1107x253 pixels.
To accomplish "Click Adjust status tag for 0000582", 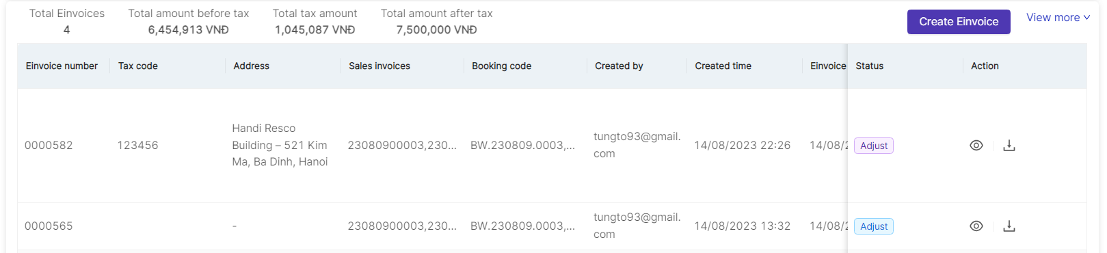I will click(x=874, y=146).
